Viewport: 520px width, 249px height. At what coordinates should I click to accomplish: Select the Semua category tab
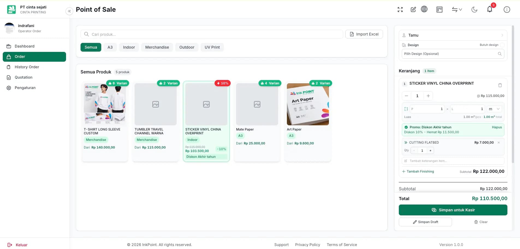[x=91, y=47]
